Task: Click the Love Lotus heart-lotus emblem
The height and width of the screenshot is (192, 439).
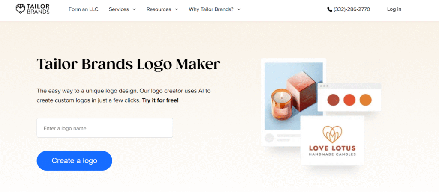Action: pyautogui.click(x=332, y=135)
